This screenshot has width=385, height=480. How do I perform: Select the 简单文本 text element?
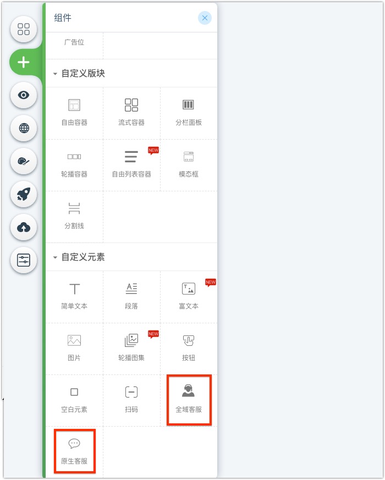click(74, 297)
